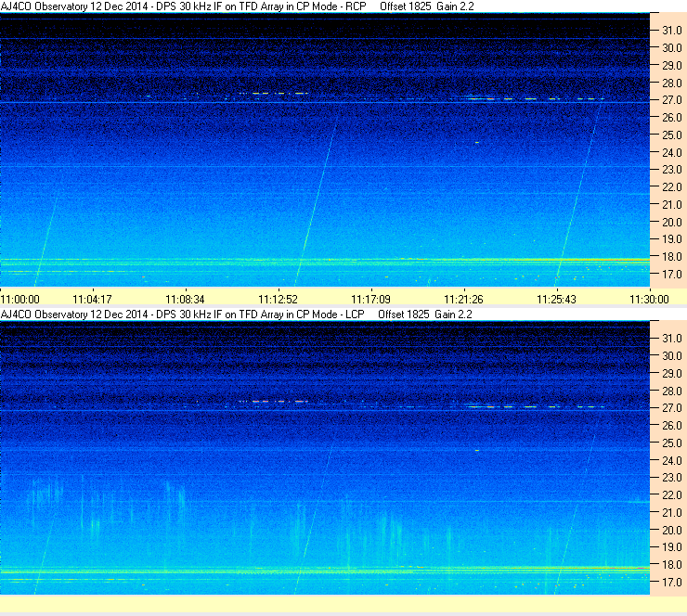This screenshot has height=616, width=687.
Task: Click the 11:17:09 time axis label
Action: [x=370, y=300]
